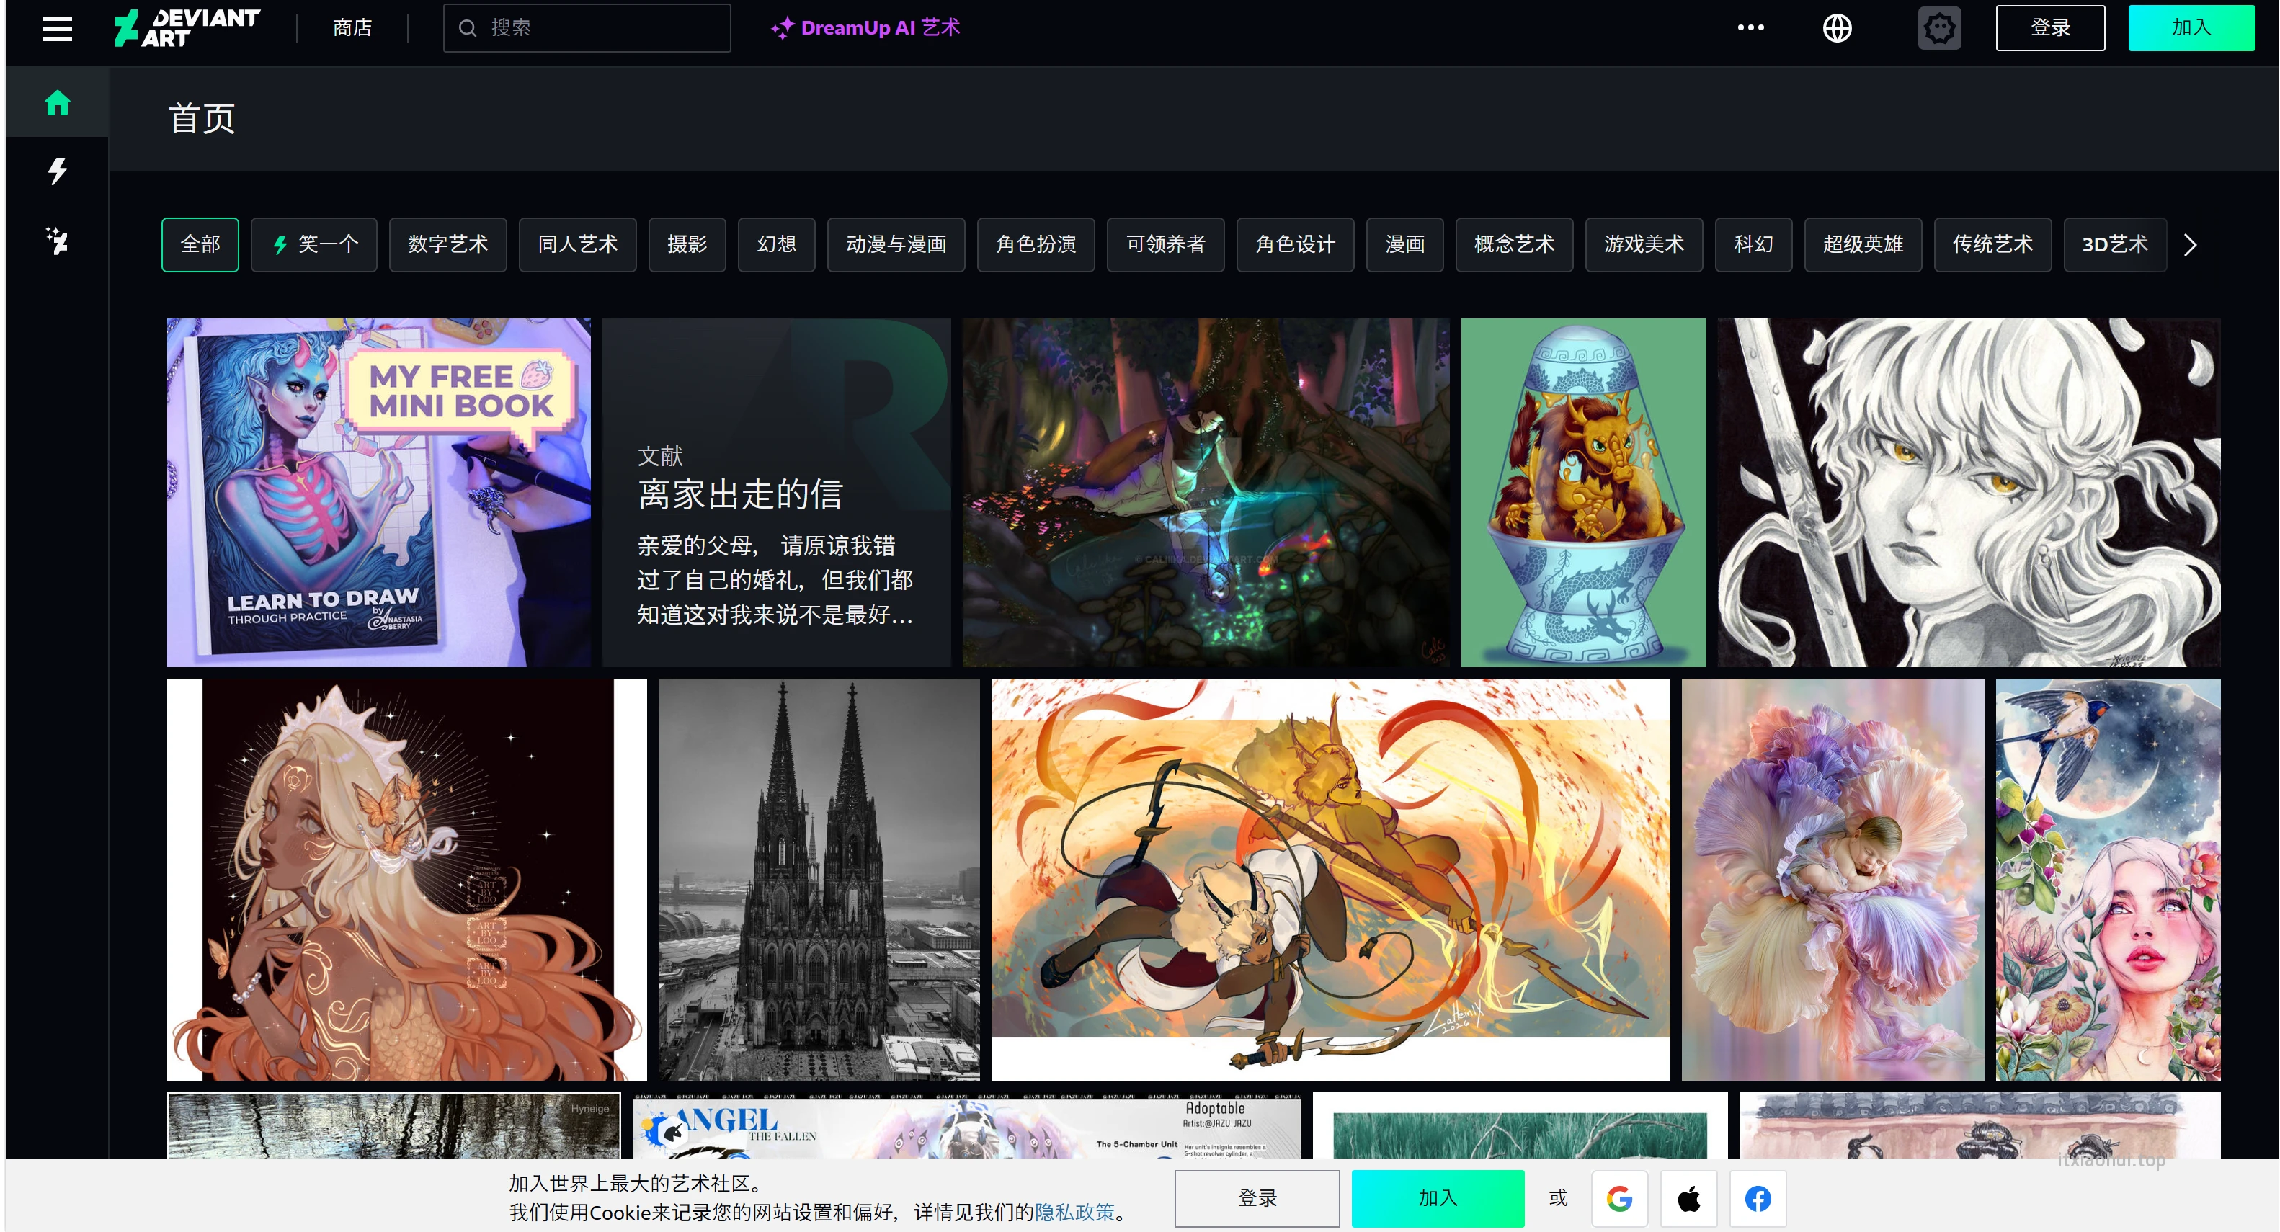Open the 商店 shop link

[352, 28]
